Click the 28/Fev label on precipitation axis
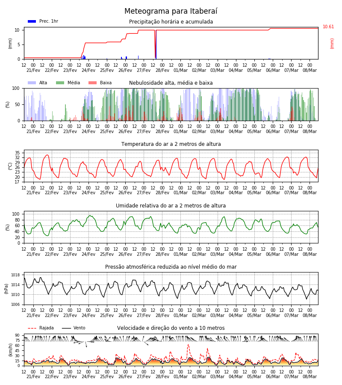 [162, 70]
